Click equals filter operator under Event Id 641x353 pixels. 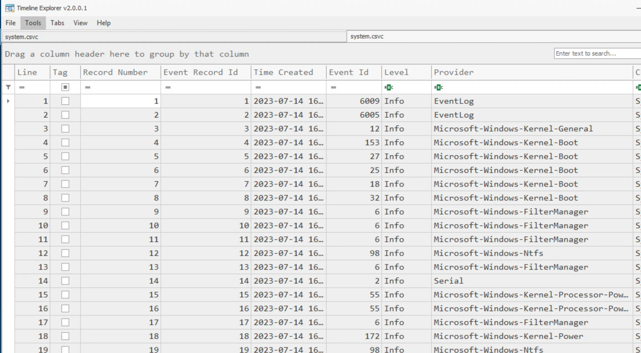[334, 87]
